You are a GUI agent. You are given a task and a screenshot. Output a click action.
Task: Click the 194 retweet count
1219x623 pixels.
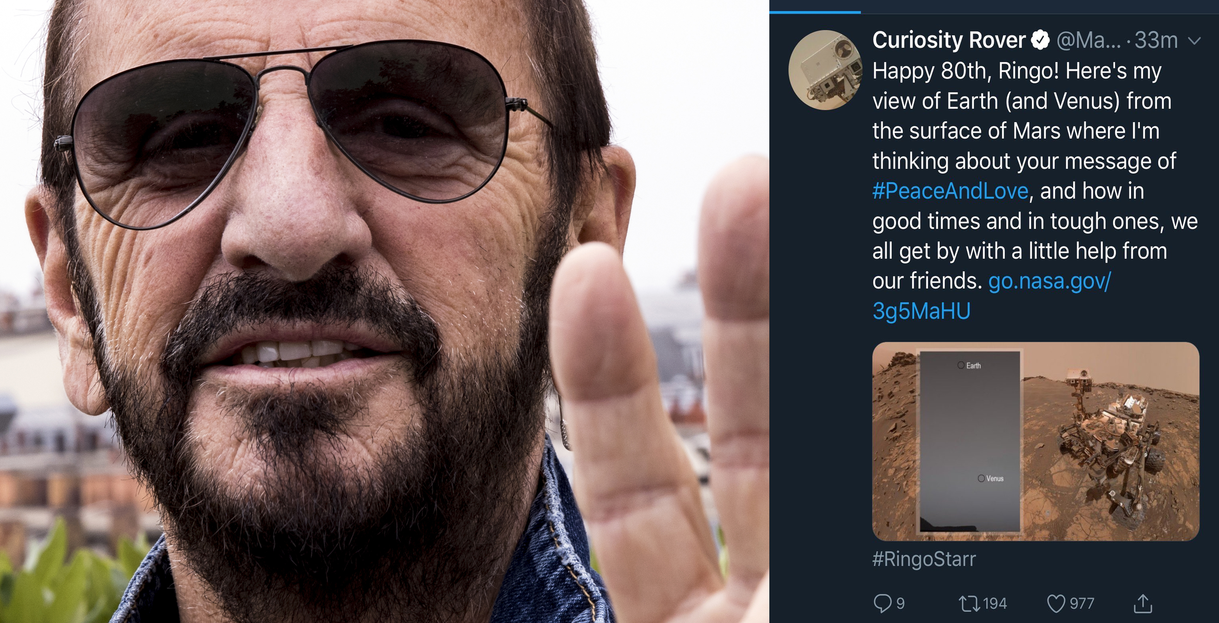[995, 604]
